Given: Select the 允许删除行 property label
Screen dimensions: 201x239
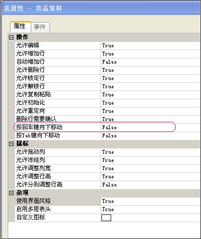Looking at the screenshot, I should pos(31,70).
